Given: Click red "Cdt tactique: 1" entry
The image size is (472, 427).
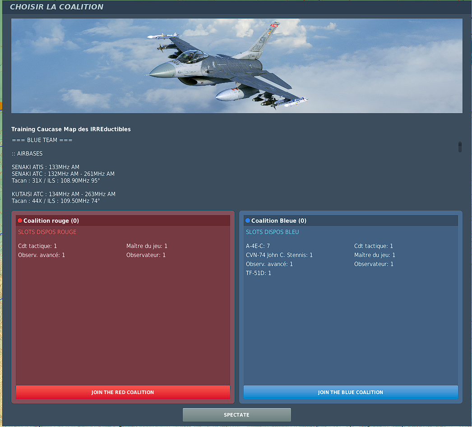Looking at the screenshot, I should (37, 246).
